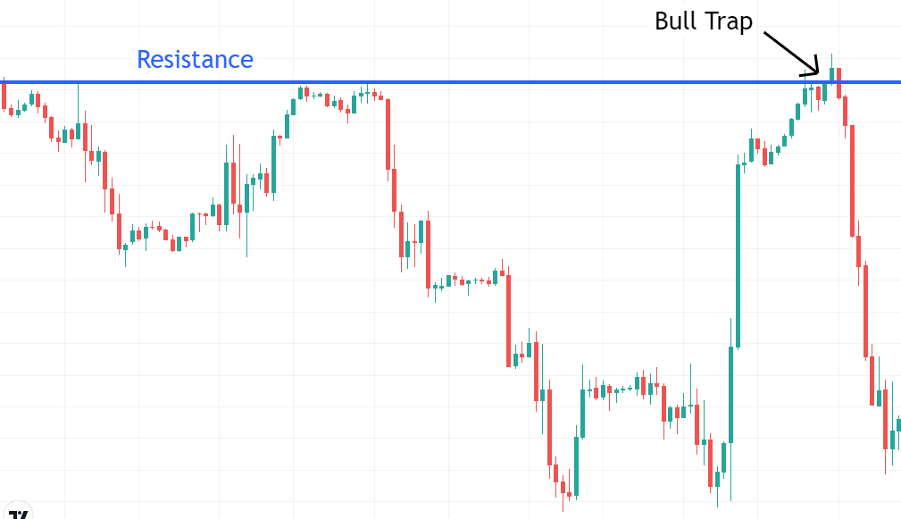The width and height of the screenshot is (901, 519).
Task: Select the blue "Resistance" text label
Action: pos(195,60)
